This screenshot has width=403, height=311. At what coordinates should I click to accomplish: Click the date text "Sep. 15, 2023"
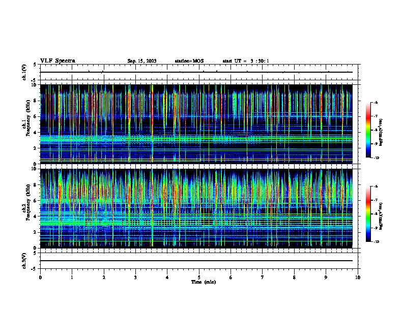(x=142, y=61)
